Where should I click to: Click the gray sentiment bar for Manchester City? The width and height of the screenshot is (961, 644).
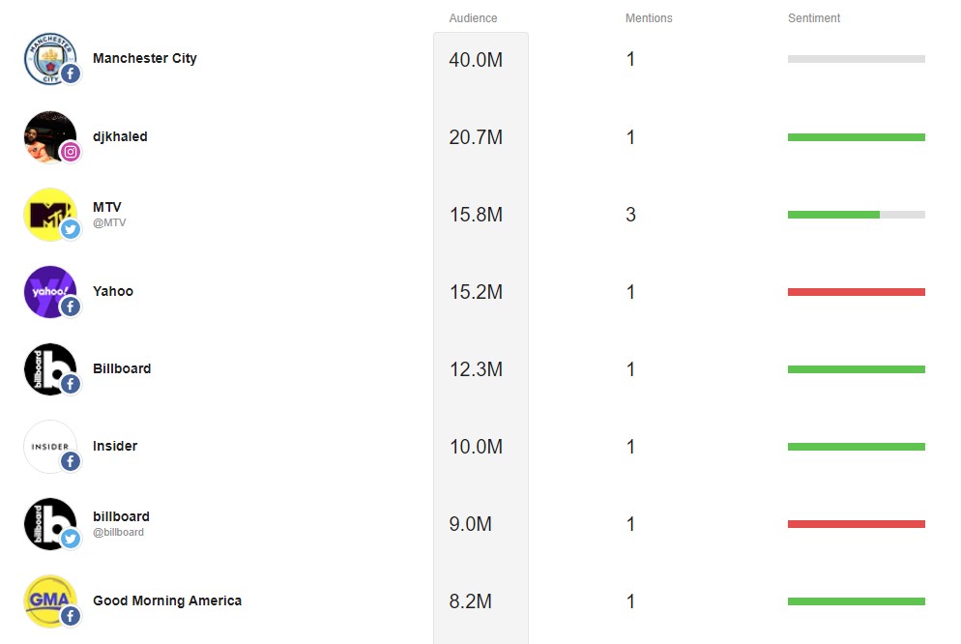tap(857, 59)
